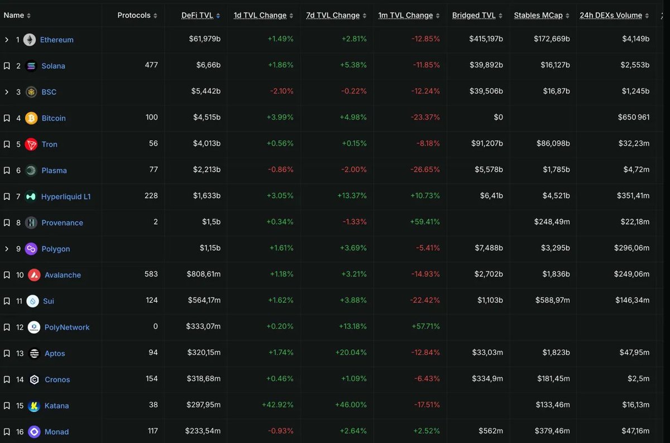The image size is (670, 443).
Task: Open the Aptos chain link
Action: (55, 354)
